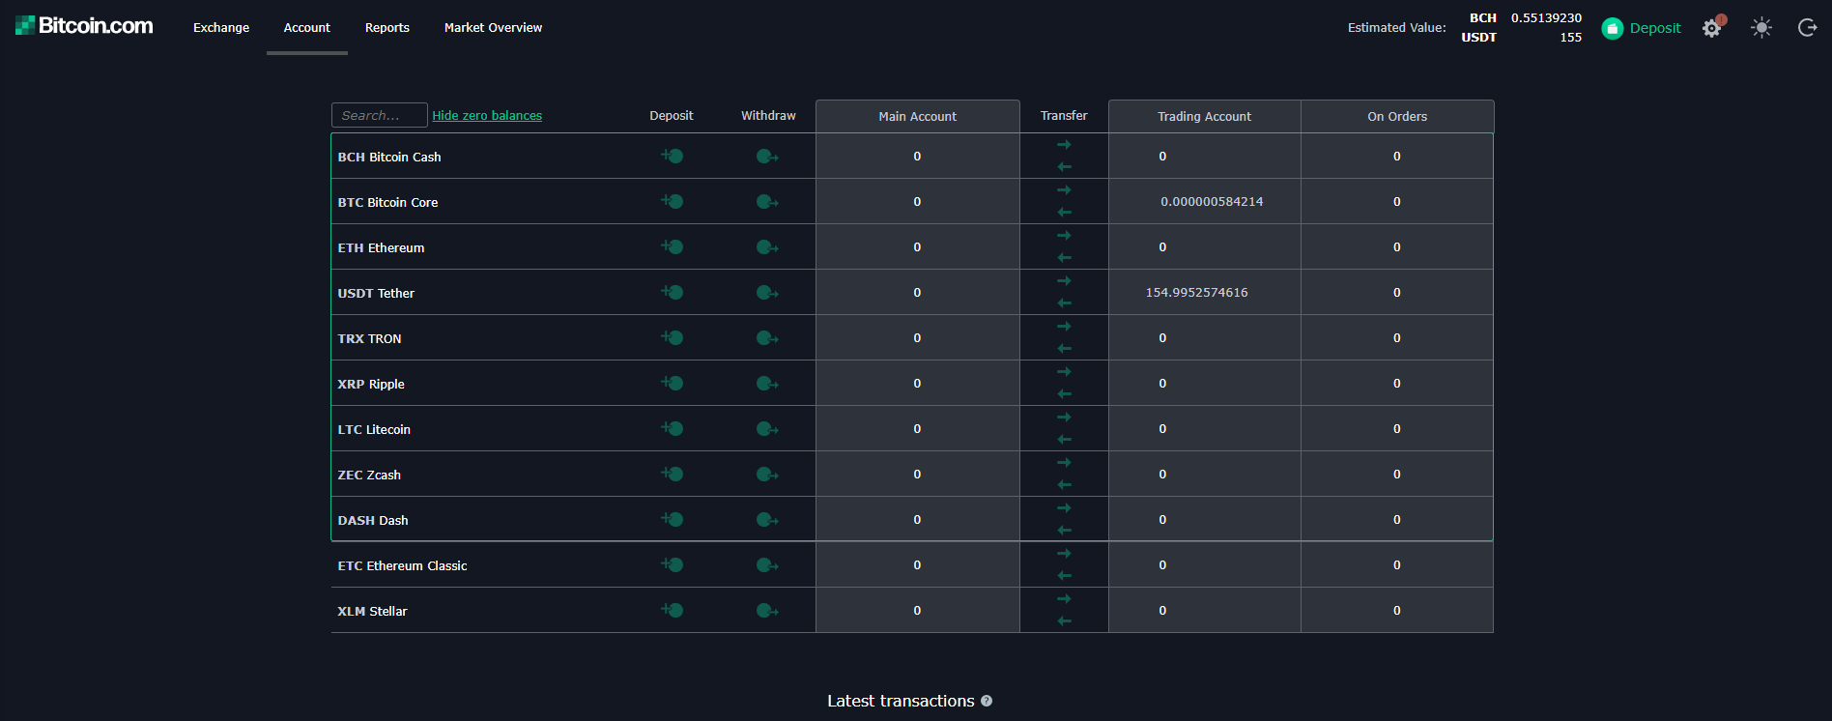
Task: Click XLM Stellar right transfer arrow
Action: point(1064,599)
